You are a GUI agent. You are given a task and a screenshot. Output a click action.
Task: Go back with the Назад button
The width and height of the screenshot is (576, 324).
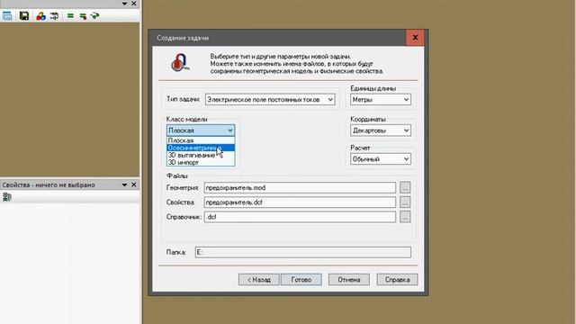point(258,280)
